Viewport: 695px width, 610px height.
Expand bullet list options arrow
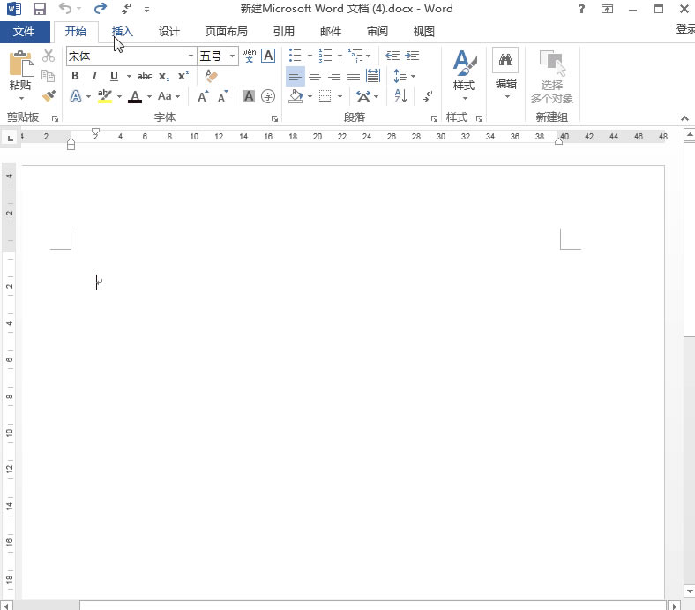point(310,56)
